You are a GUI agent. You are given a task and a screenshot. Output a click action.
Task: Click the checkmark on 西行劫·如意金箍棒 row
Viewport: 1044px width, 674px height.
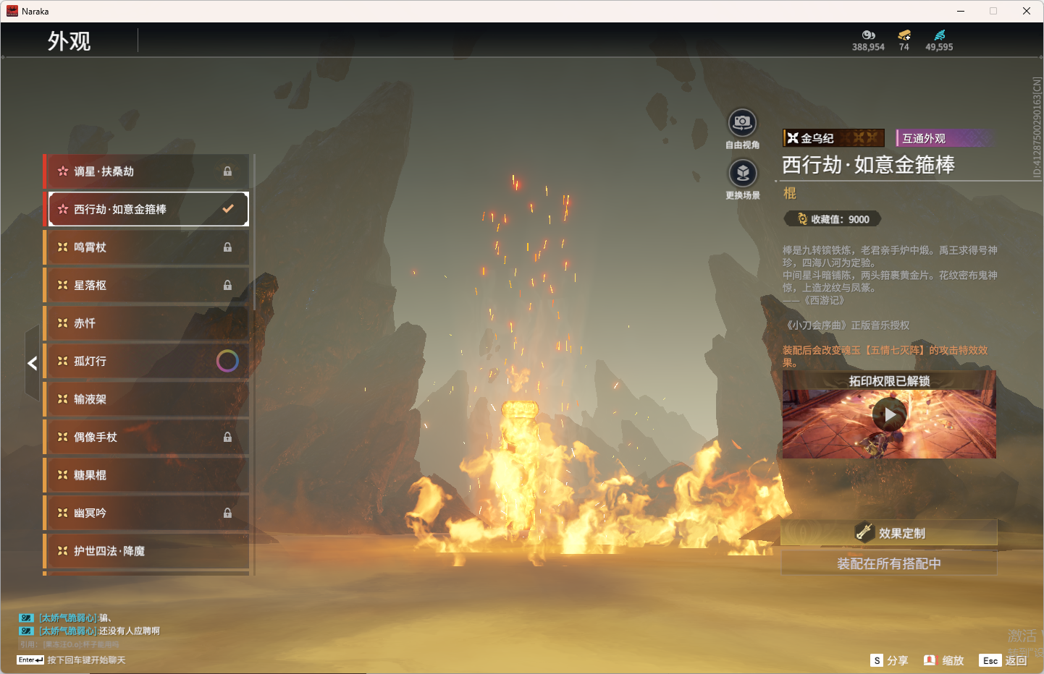tap(228, 209)
